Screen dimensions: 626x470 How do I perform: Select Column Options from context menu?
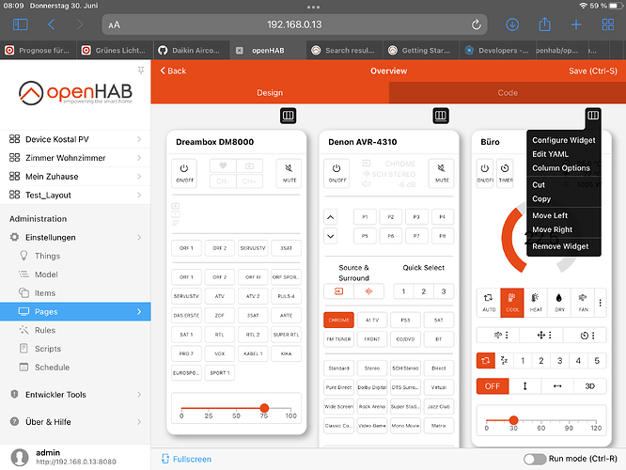coord(564,168)
